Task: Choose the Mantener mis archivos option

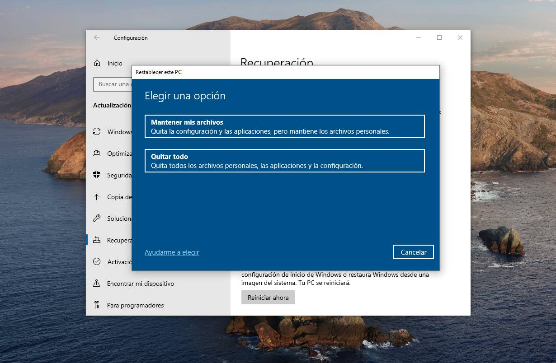Action: pyautogui.click(x=284, y=126)
